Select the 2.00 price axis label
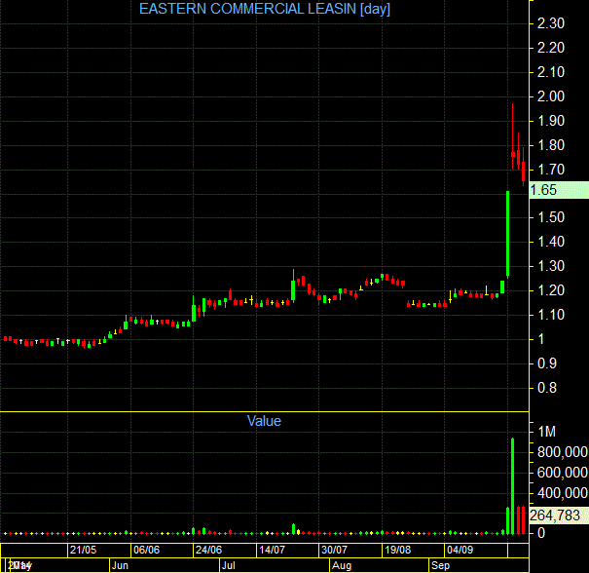The image size is (589, 573). pyautogui.click(x=551, y=96)
